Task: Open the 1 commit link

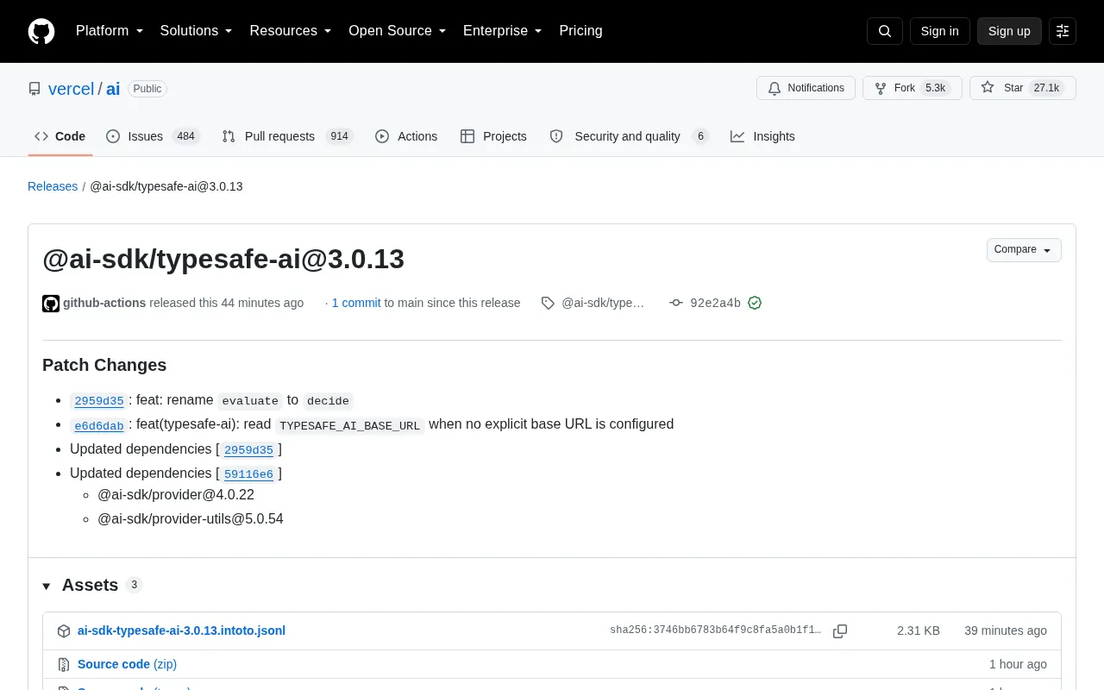Action: point(356,303)
